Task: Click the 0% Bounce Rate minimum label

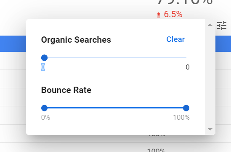Action: [45, 117]
